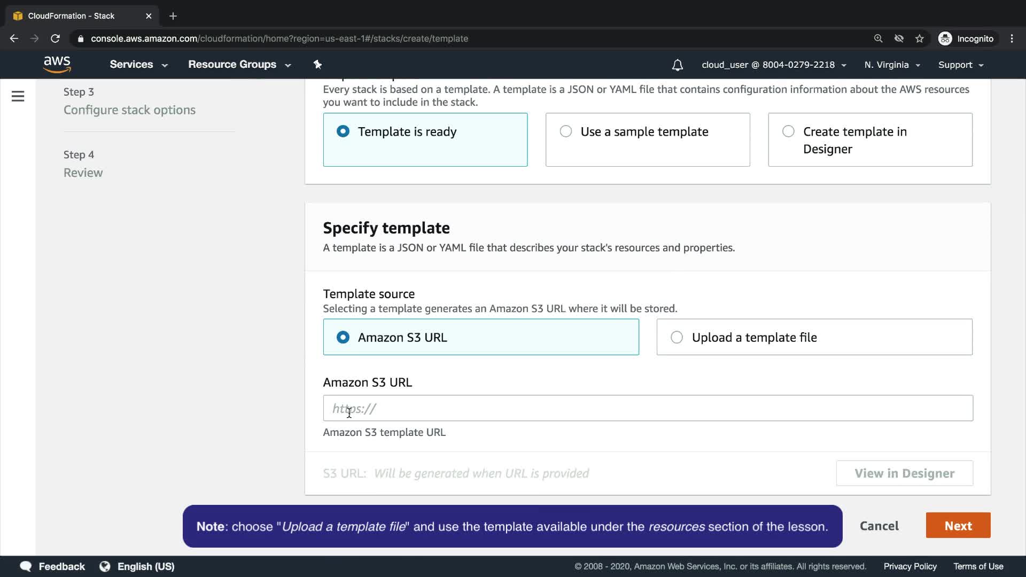1026x577 pixels.
Task: Click the orange Next button
Action: 958,526
